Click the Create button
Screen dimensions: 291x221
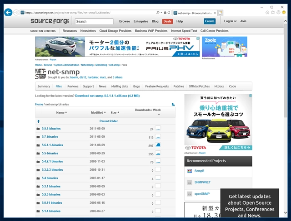[x=210, y=21]
